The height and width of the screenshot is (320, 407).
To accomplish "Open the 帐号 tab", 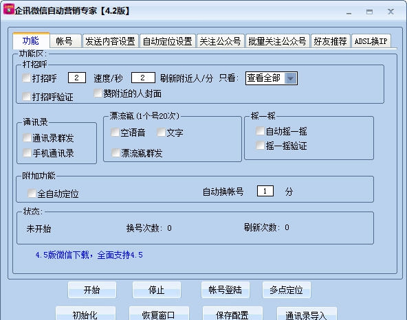I will click(x=65, y=41).
